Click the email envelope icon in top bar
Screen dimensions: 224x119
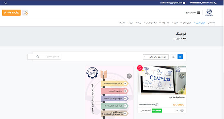[x=184, y=3]
